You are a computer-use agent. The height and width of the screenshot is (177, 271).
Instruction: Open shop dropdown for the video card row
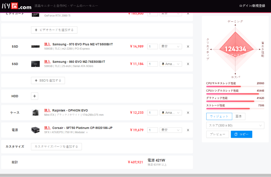point(171,14)
